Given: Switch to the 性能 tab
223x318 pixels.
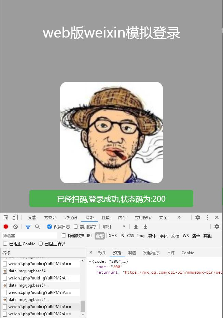Looking at the screenshot, I should coord(106,218).
